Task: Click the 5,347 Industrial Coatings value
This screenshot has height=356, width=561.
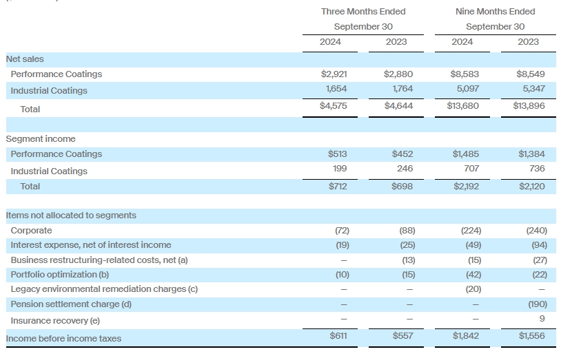Action: point(534,89)
